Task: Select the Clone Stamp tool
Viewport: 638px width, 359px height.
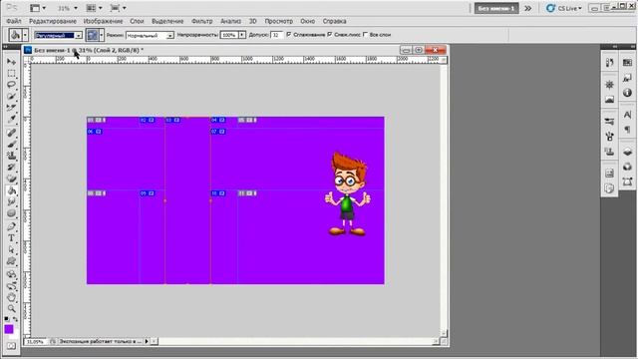Action: tap(11, 156)
